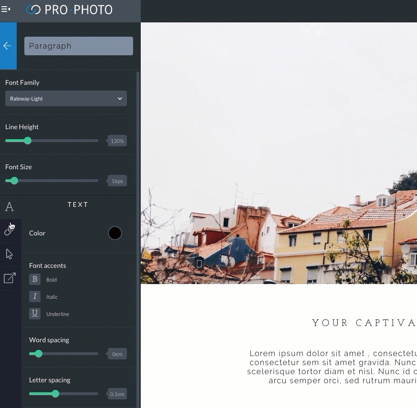The width and height of the screenshot is (417, 408).
Task: Toggle Italic font accent
Action: 35,296
